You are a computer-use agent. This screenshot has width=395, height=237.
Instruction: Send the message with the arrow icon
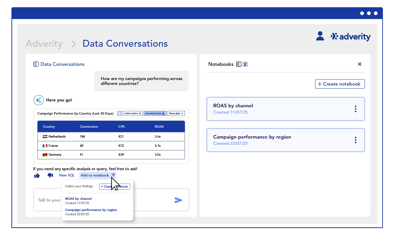(178, 200)
